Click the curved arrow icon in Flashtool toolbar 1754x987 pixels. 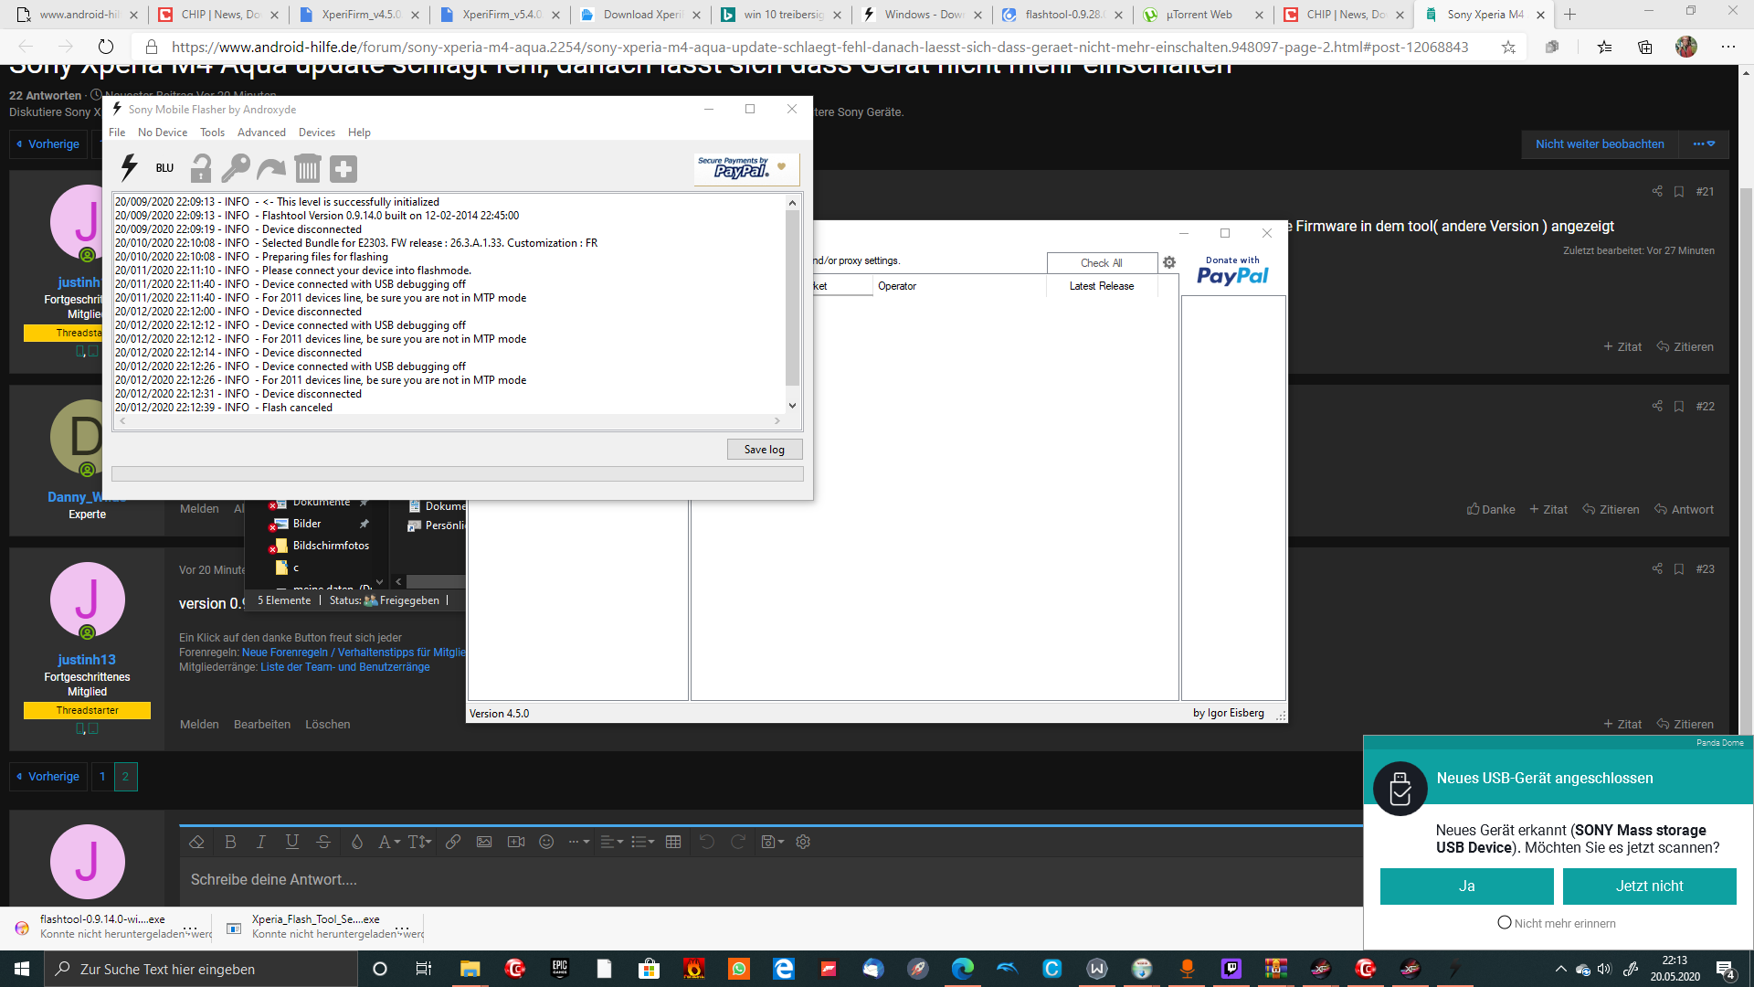[271, 168]
